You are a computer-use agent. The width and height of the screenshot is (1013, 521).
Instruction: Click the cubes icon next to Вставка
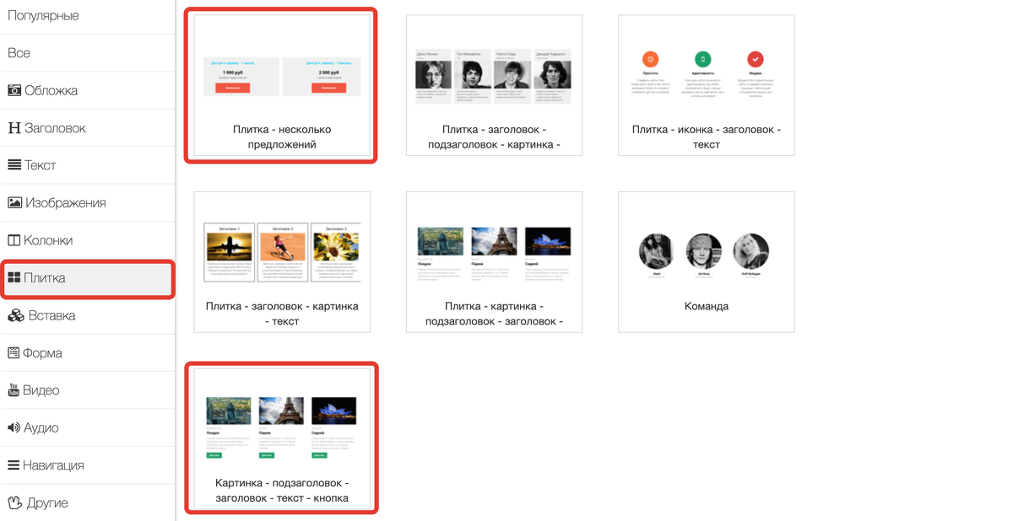click(15, 315)
